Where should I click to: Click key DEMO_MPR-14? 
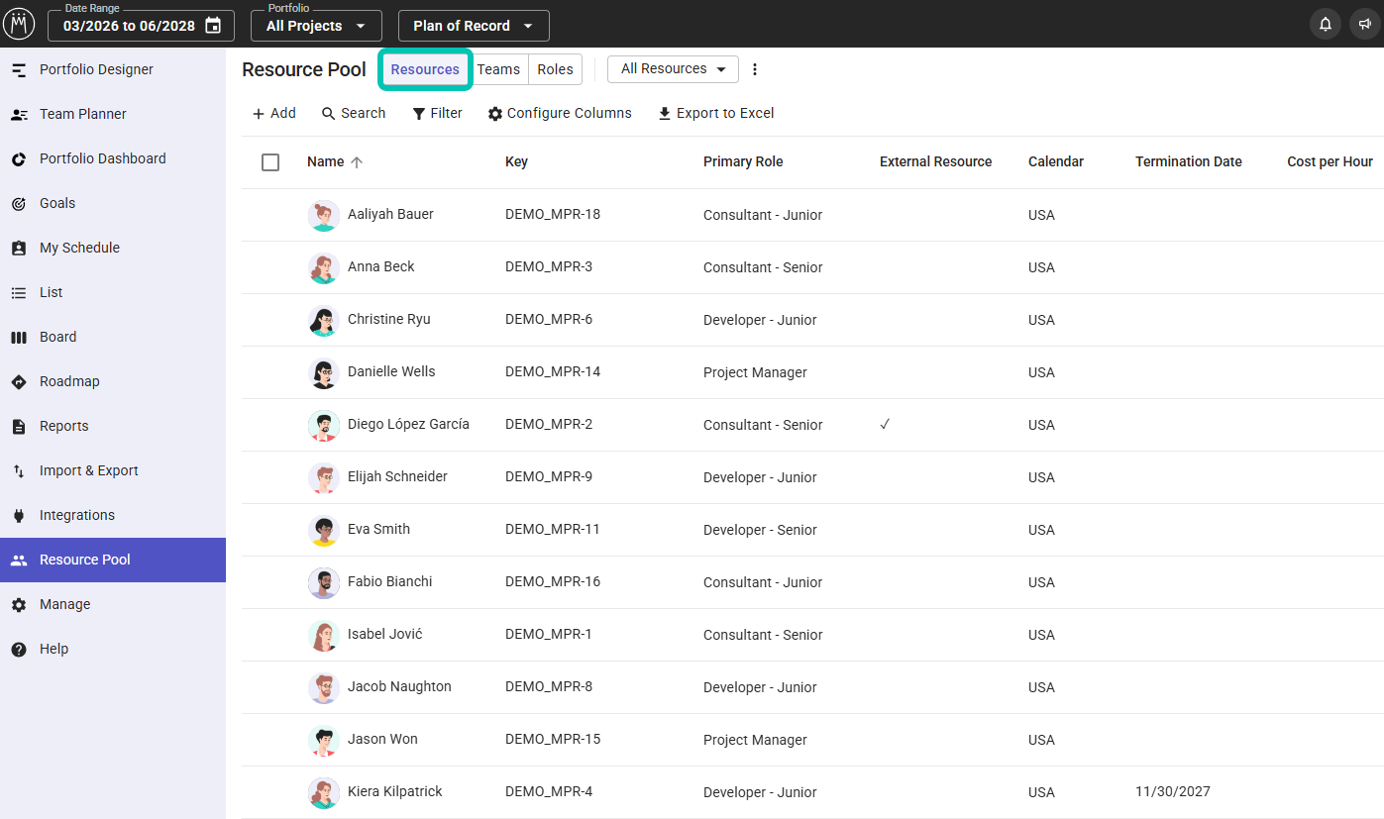(553, 372)
